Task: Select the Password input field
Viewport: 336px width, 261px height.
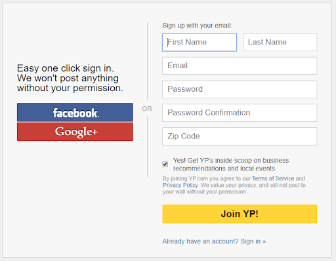Action: click(240, 89)
